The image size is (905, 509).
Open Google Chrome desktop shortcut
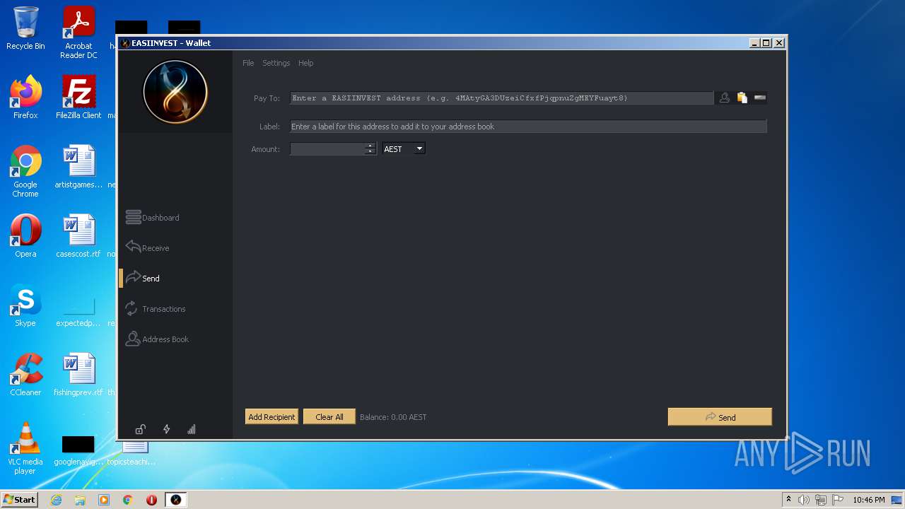25,171
